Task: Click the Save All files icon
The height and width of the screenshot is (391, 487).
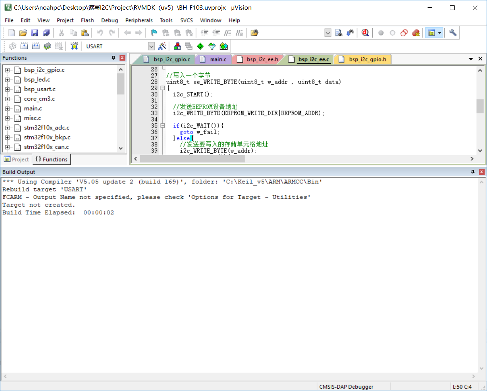Action: point(46,33)
